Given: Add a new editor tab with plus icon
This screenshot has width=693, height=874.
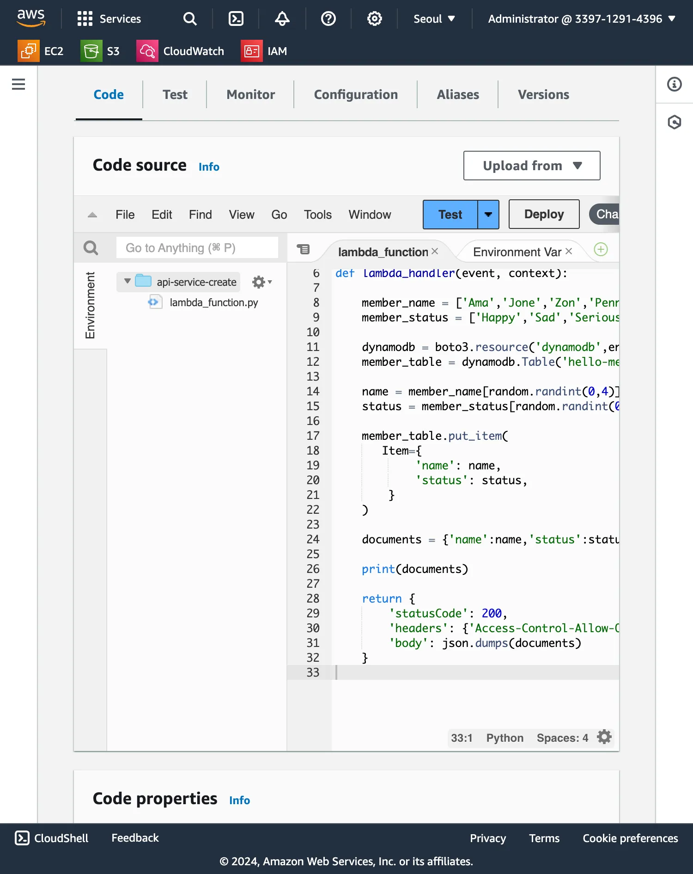Looking at the screenshot, I should pyautogui.click(x=600, y=250).
